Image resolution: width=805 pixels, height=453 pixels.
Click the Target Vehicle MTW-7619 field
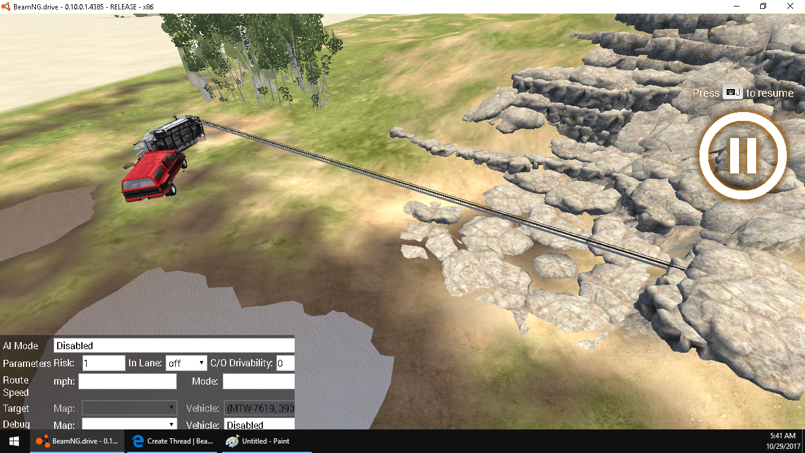[x=259, y=408]
